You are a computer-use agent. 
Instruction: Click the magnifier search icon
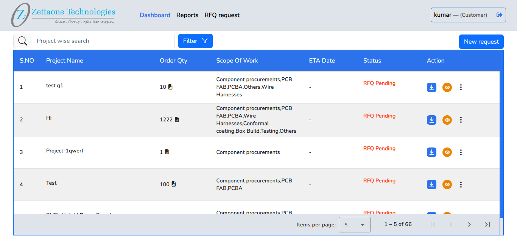coord(23,41)
